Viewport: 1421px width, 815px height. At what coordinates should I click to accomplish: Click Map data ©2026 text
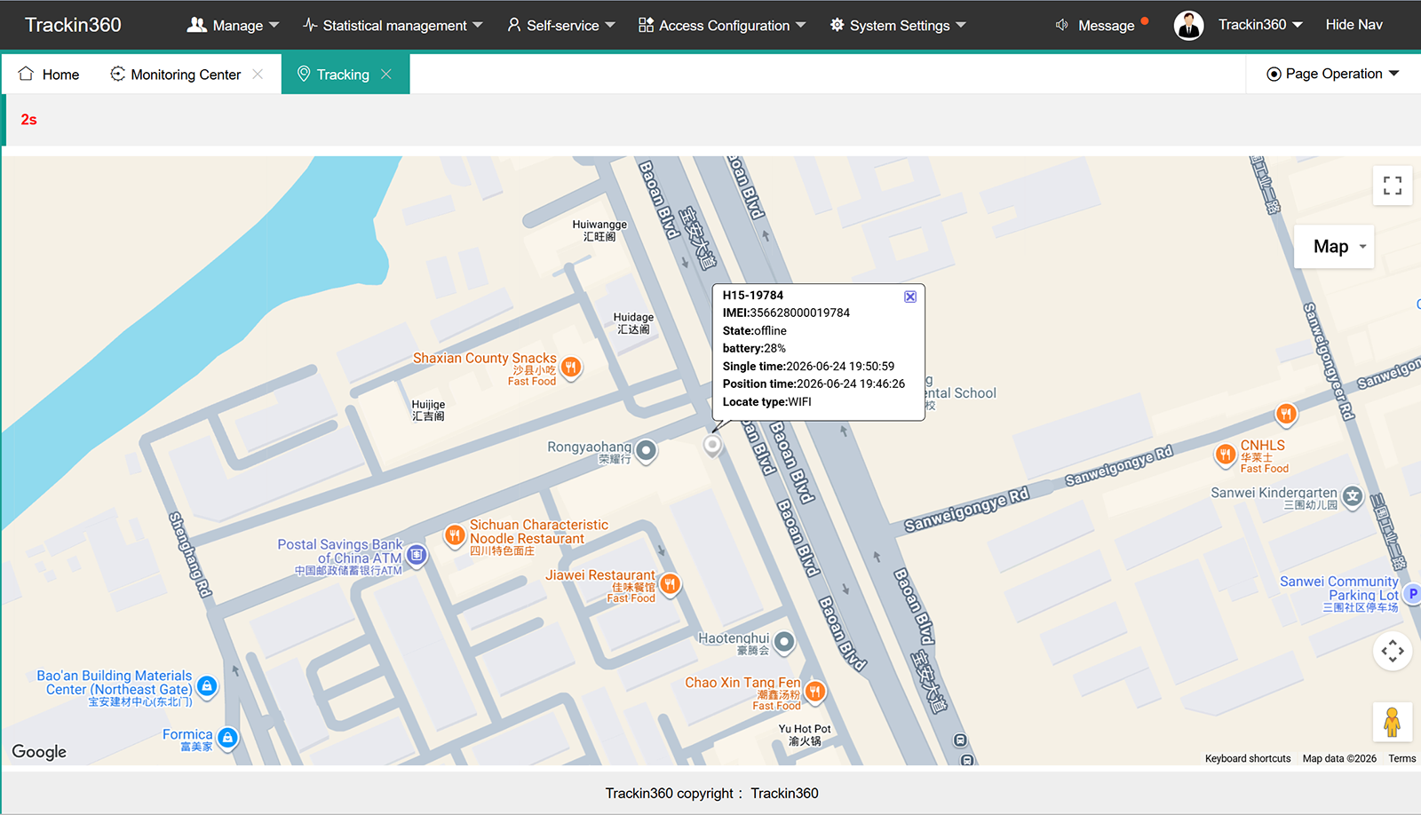coord(1339,758)
